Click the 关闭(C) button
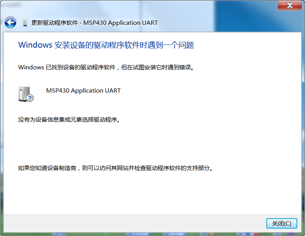The height and width of the screenshot is (236, 305). pos(281,223)
